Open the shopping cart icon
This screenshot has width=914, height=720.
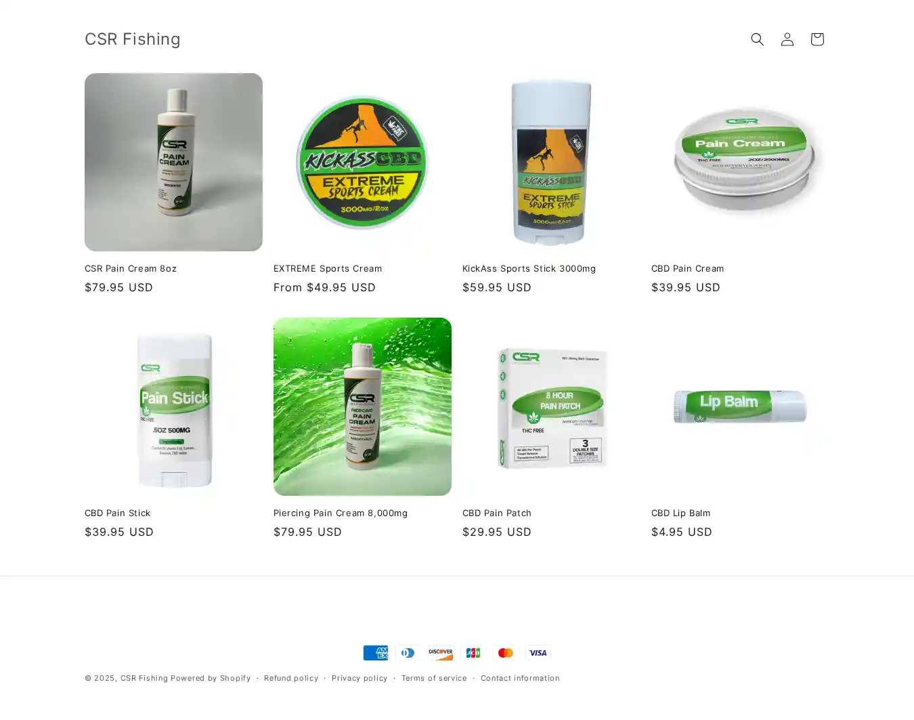(817, 39)
